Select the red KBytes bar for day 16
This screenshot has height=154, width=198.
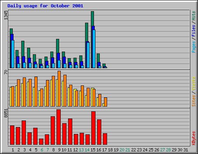(x=99, y=132)
